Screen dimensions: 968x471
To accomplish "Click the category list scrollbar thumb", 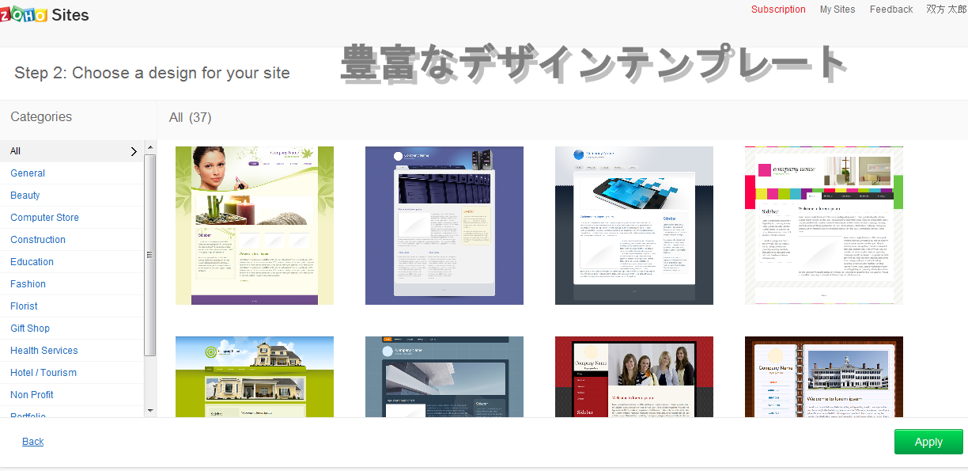I will 150,255.
